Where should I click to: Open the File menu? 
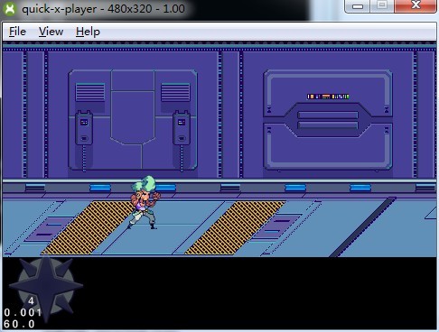[17, 32]
